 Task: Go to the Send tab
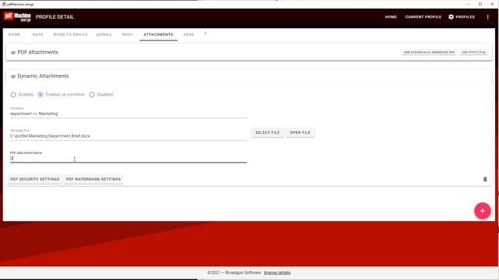pos(189,34)
